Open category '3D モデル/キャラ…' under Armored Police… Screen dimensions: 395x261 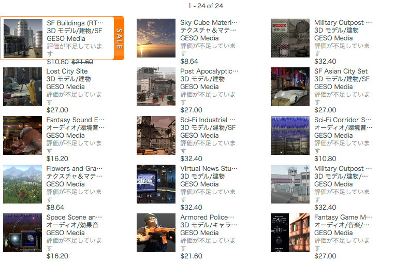tap(209, 225)
